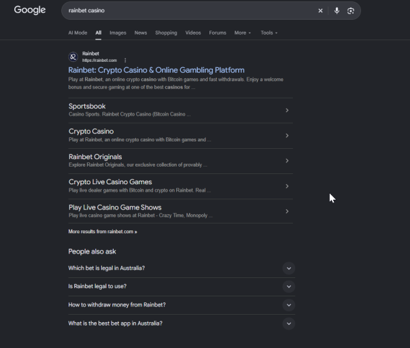Switch to the Videos tab
The width and height of the screenshot is (410, 348).
(x=193, y=33)
